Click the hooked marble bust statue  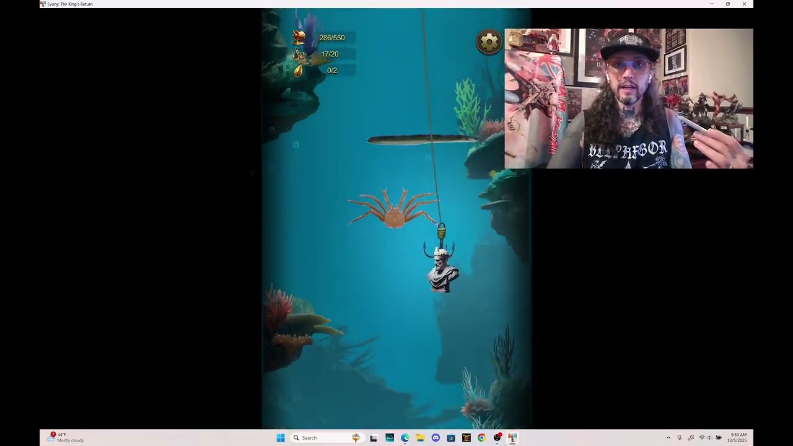[442, 270]
